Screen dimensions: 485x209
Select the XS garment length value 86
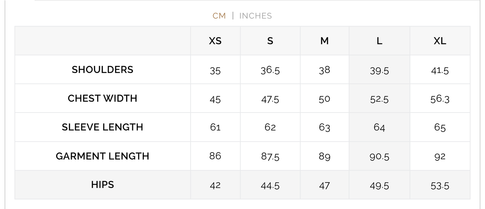point(215,156)
